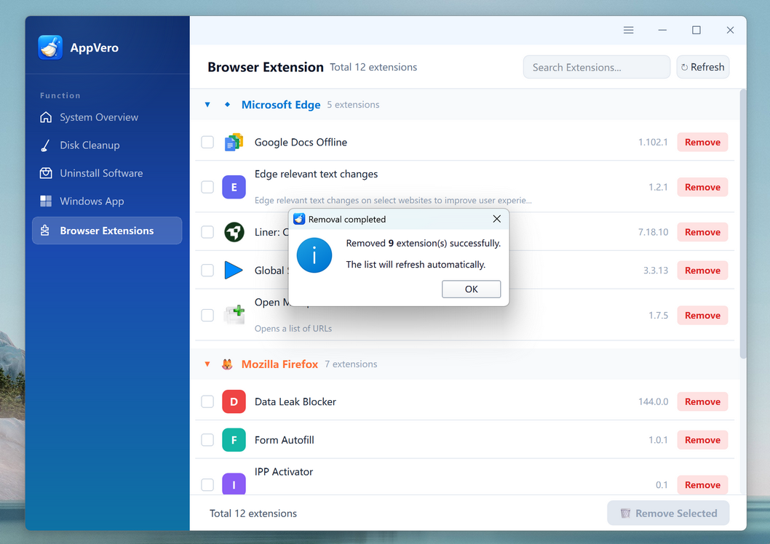Click the Mozilla Firefox group heading
Image resolution: width=770 pixels, height=544 pixels.
click(280, 364)
